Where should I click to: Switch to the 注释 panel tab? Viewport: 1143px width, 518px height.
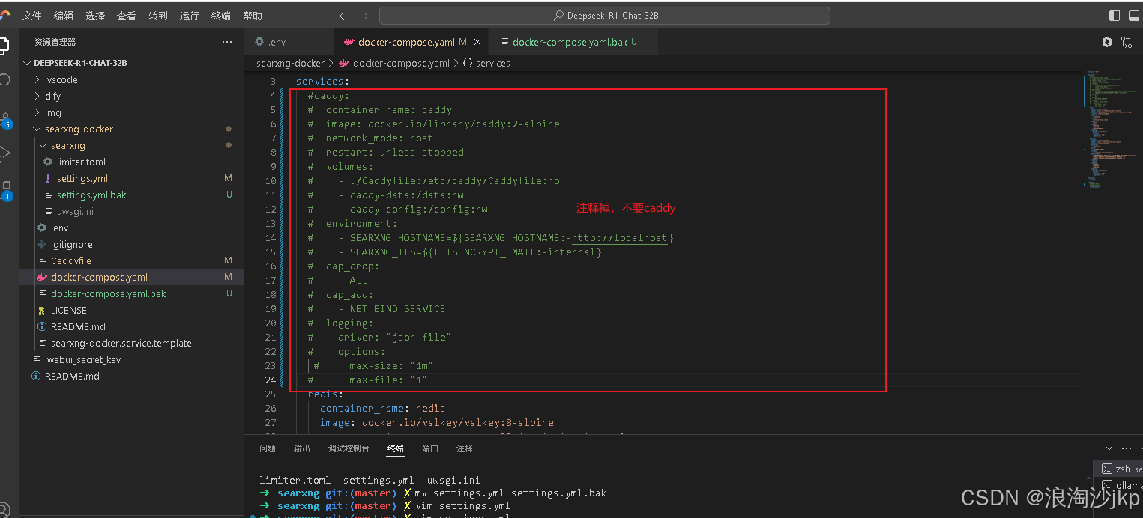tap(465, 448)
